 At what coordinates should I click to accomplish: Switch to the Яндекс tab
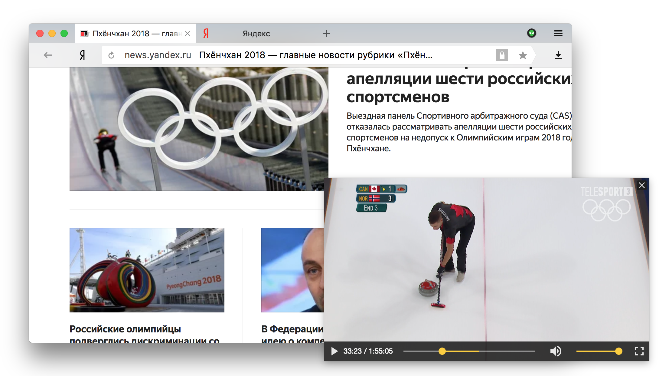[x=256, y=34]
